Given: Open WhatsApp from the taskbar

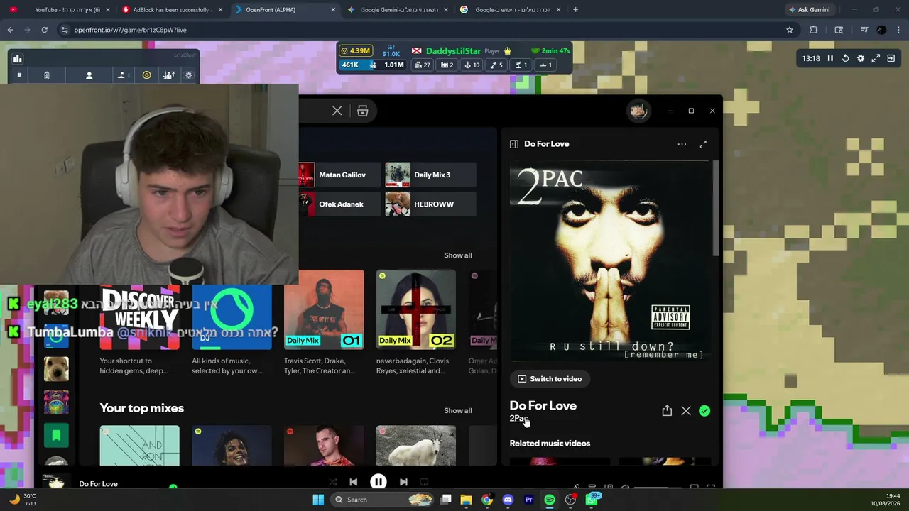Looking at the screenshot, I should 592,500.
